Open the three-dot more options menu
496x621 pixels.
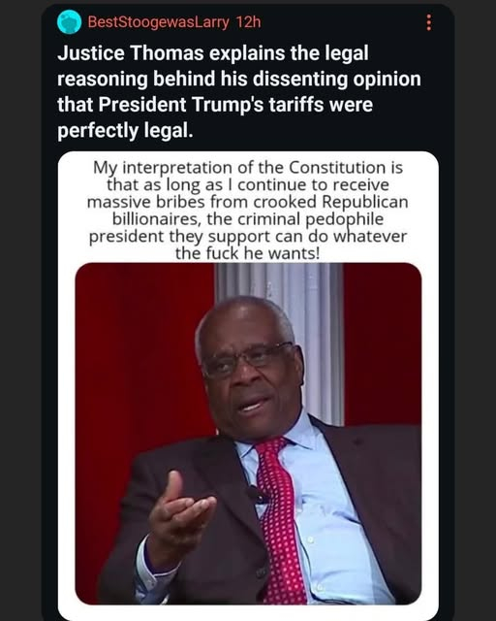pyautogui.click(x=429, y=22)
